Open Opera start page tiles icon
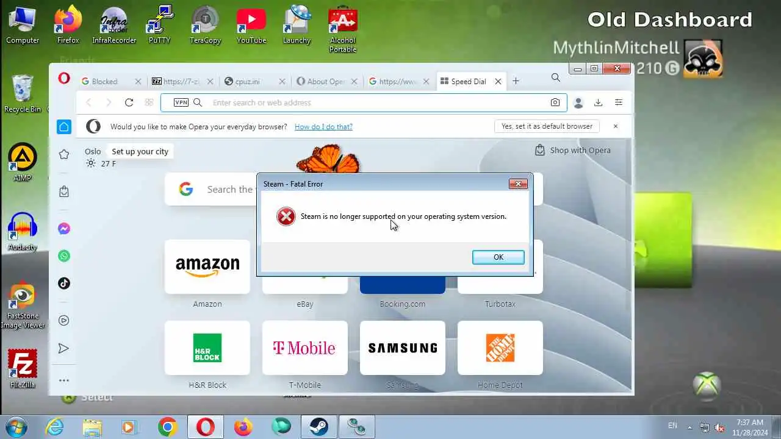The width and height of the screenshot is (781, 439). coord(149,102)
